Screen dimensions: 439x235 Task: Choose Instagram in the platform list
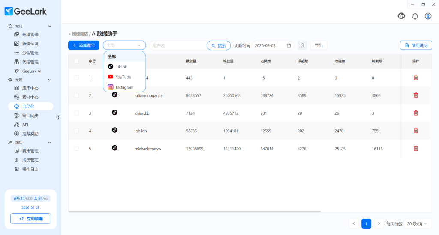click(x=124, y=87)
